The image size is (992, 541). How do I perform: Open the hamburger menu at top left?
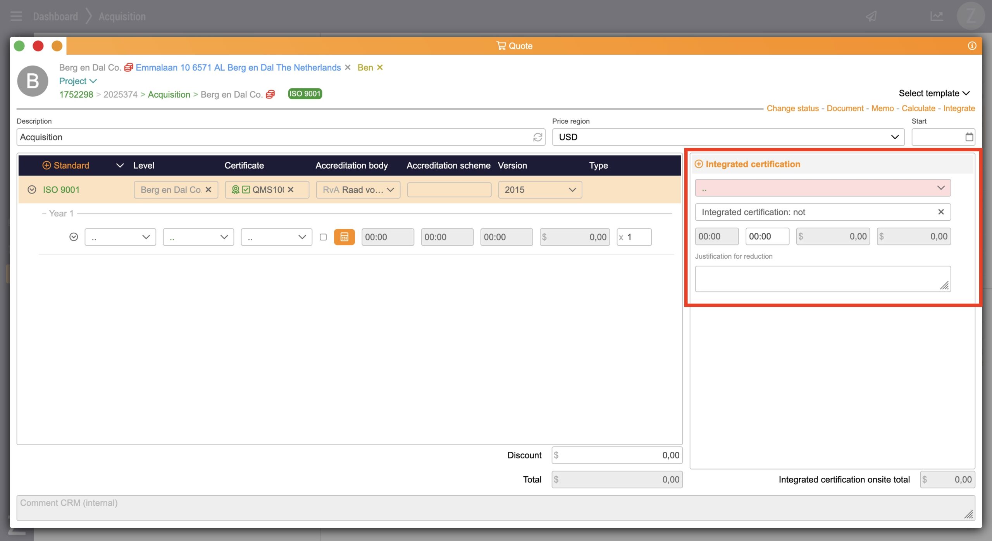pos(16,16)
